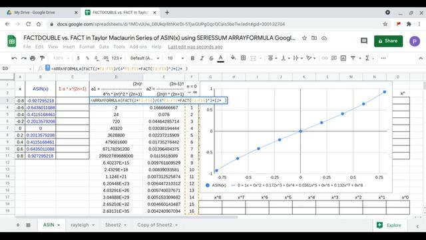The image size is (426, 240).
Task: Decrease decimal places
Action: 97,58
